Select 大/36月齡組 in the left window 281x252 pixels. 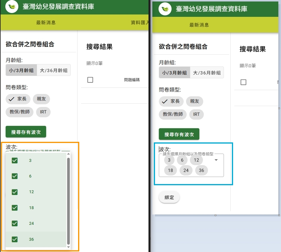coord(54,70)
